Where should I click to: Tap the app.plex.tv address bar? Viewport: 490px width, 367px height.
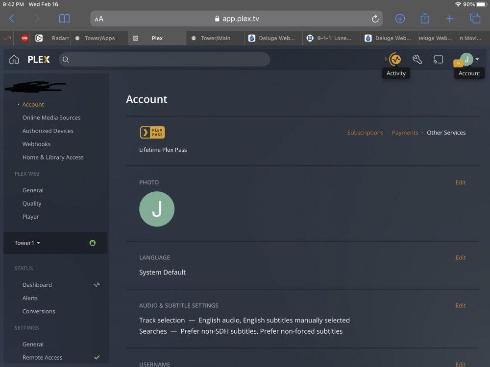point(237,19)
